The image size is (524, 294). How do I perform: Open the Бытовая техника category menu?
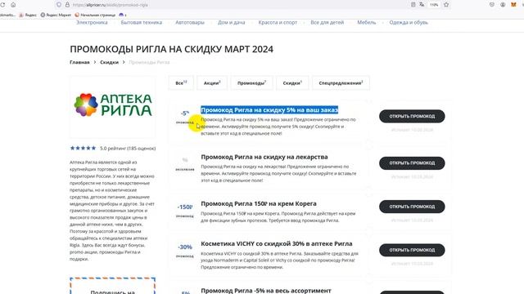142,22
